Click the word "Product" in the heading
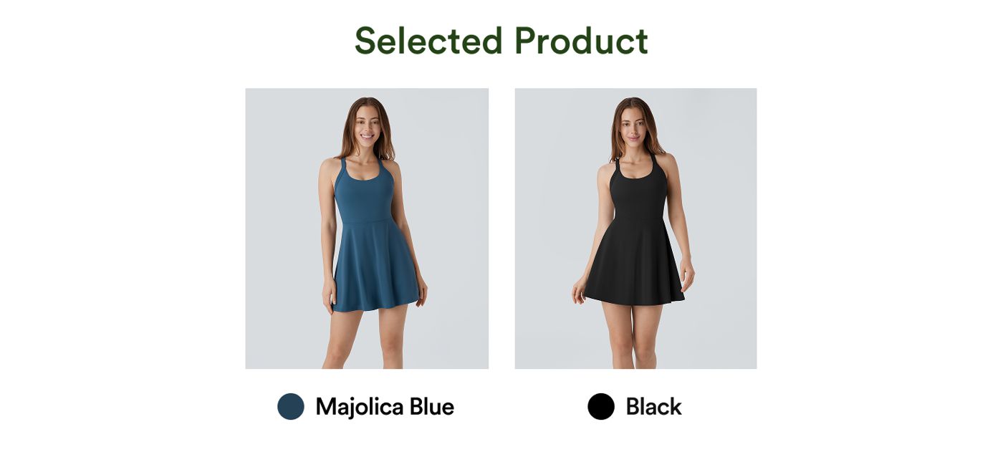 click(x=582, y=41)
